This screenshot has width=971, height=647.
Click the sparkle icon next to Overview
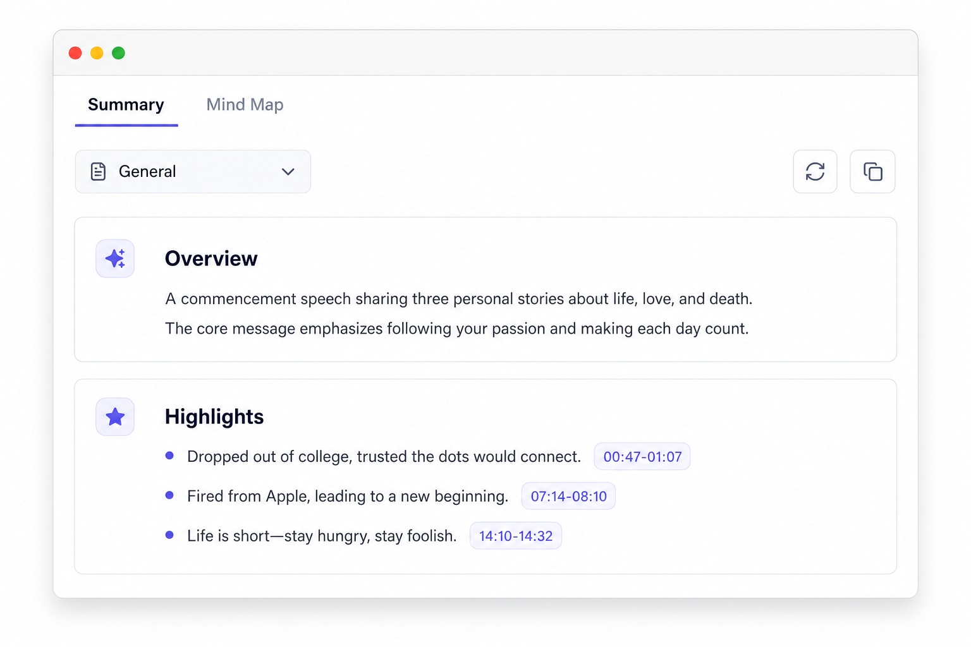pyautogui.click(x=115, y=258)
